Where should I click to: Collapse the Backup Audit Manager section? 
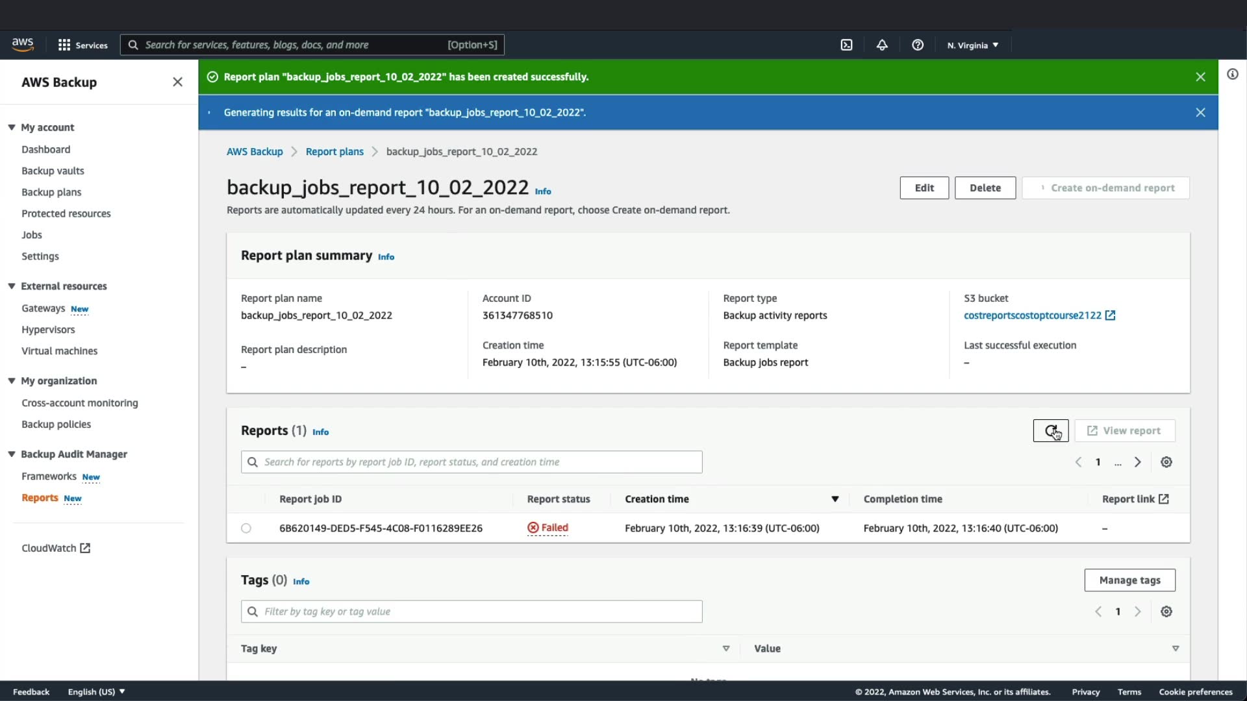coord(12,454)
